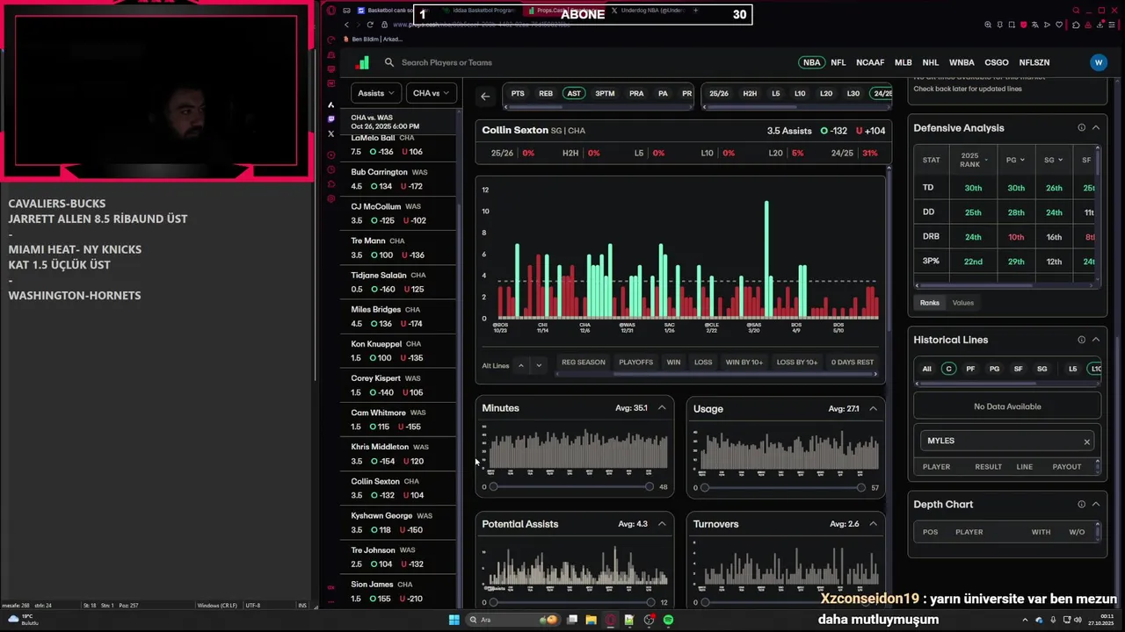
Task: Select Bub Carrington in player list
Action: click(x=400, y=179)
